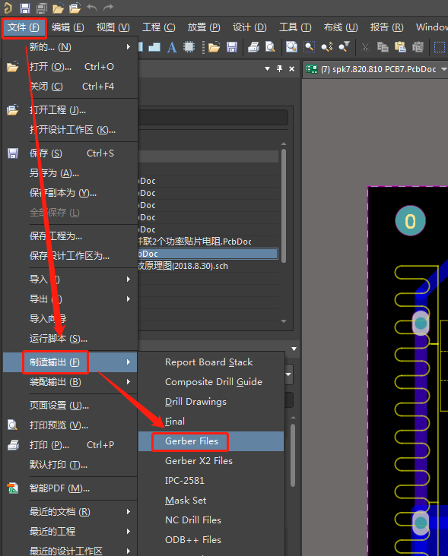Click the Altium logo icon in title bar
The height and width of the screenshot is (556, 448).
(x=8, y=8)
